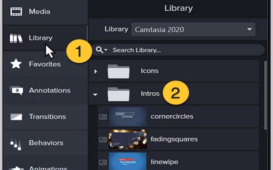The height and width of the screenshot is (170, 273).
Task: Select the Intros folder icon
Action: [x=119, y=94]
